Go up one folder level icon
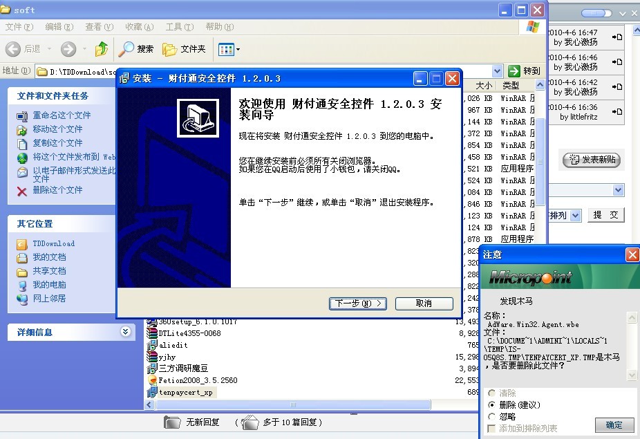 tap(101, 49)
